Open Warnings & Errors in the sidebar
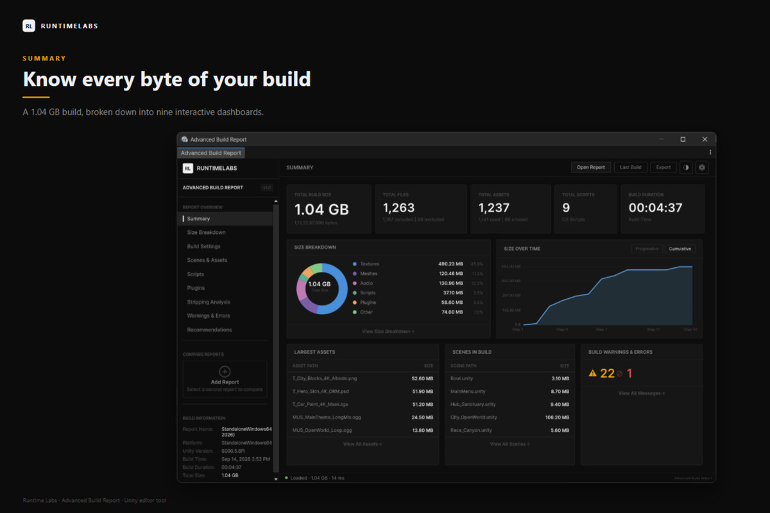The image size is (770, 513). (227, 315)
